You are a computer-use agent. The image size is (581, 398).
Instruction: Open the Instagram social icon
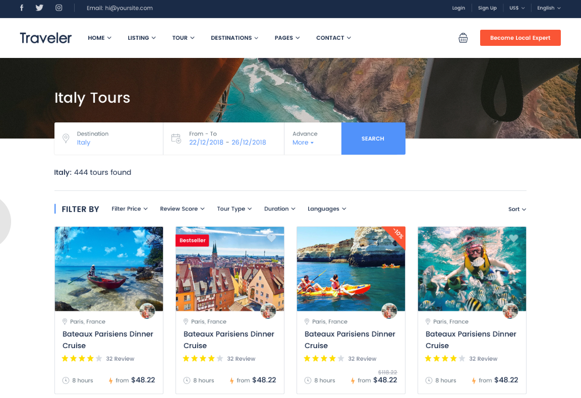tap(59, 8)
